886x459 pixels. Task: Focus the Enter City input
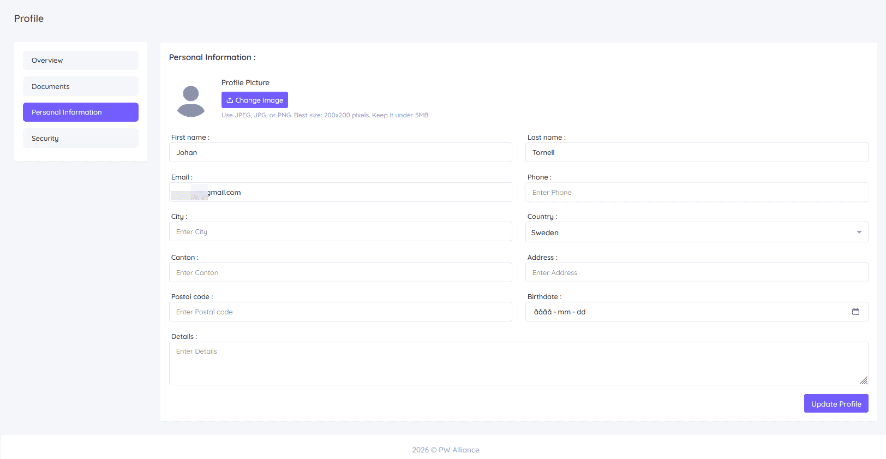340,232
